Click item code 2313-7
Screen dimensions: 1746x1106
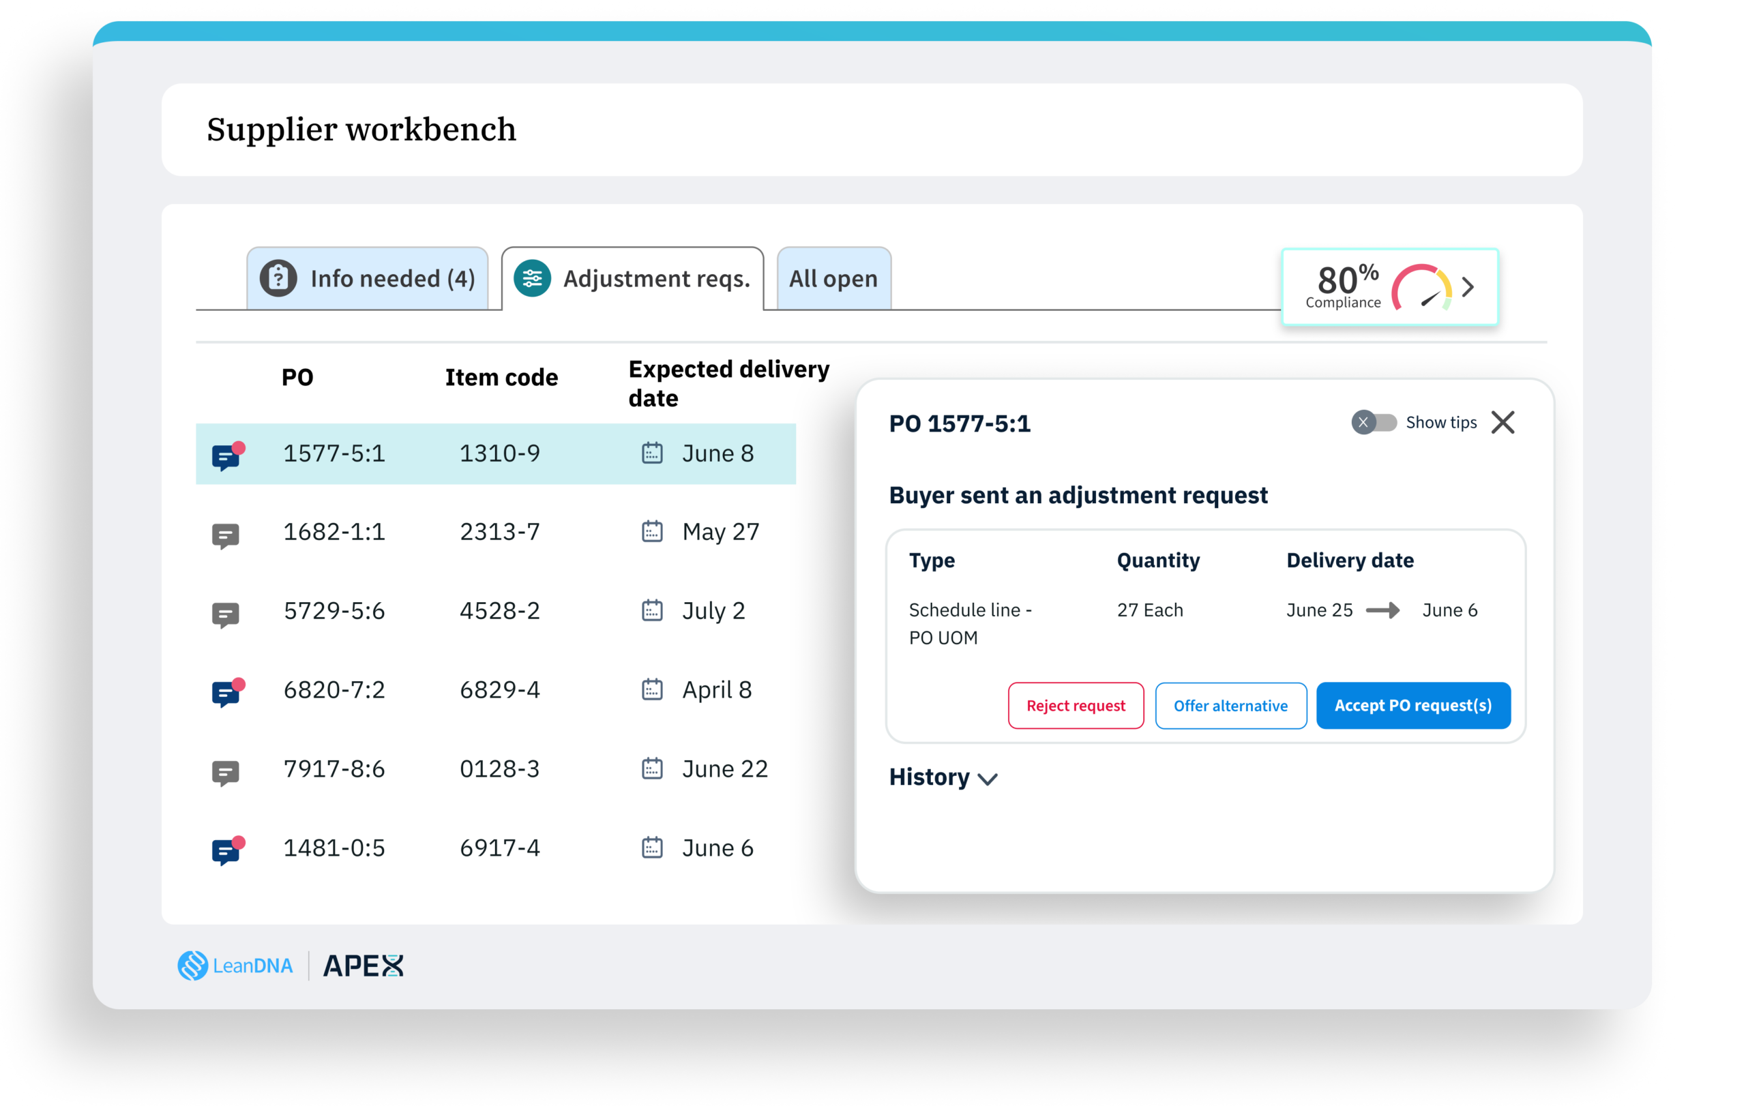coord(499,532)
